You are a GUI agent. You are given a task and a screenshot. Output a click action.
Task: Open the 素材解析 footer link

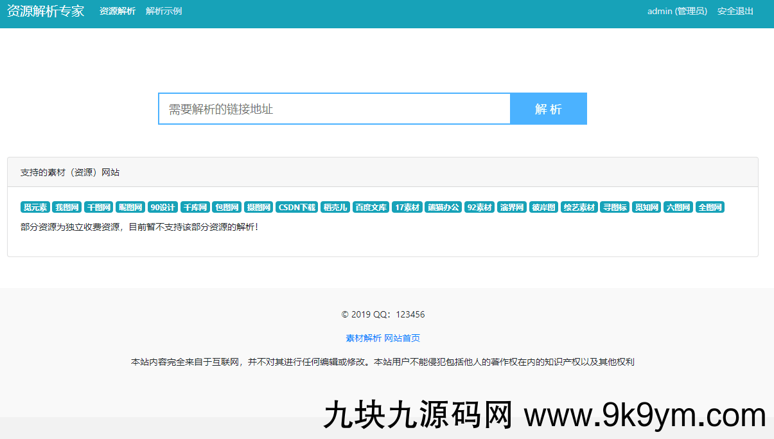[x=364, y=338]
